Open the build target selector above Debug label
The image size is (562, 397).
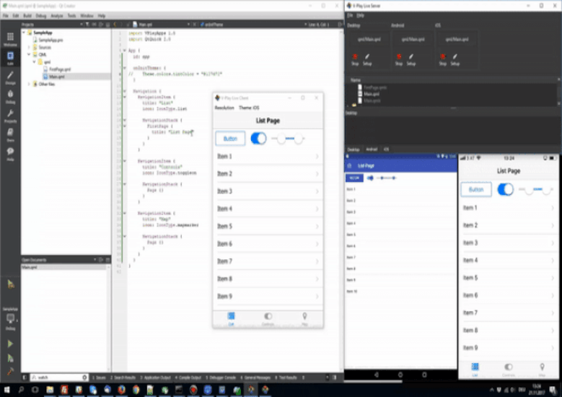(10, 318)
